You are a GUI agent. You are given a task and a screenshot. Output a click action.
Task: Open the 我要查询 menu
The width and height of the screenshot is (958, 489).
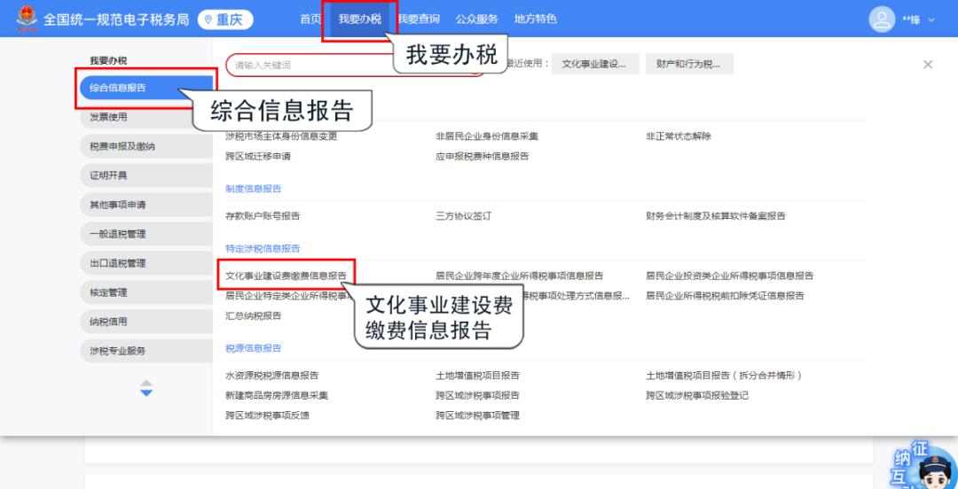(419, 19)
